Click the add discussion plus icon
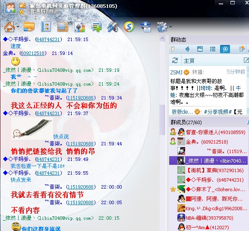Image resolution: width=249 pixels, height=231 pixels. pos(96,27)
